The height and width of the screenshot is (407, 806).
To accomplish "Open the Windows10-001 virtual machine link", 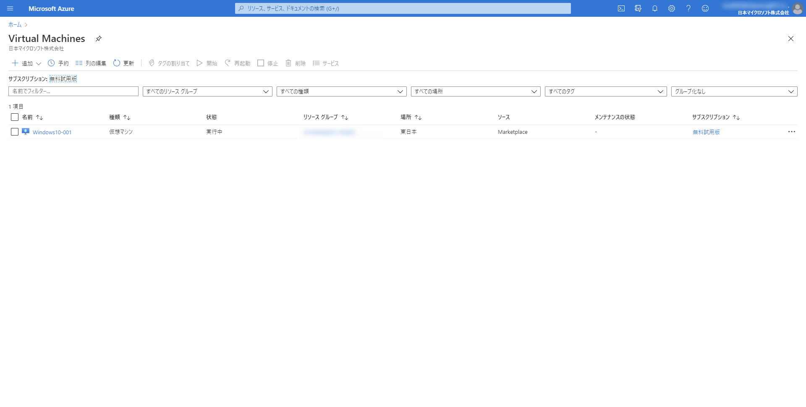I will [x=52, y=132].
